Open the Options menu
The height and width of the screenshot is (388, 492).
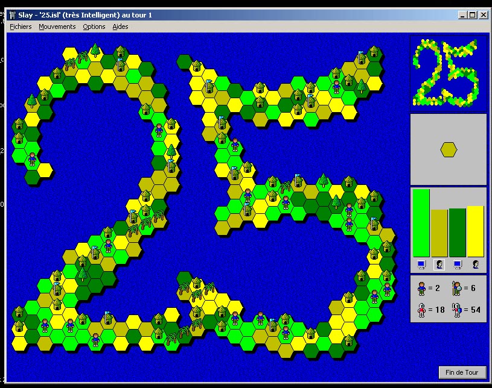(x=94, y=27)
